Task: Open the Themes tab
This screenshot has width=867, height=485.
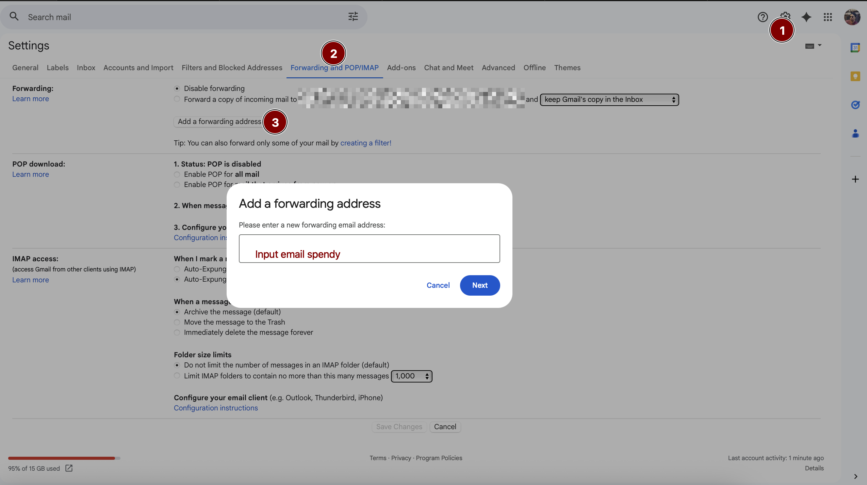Action: tap(567, 67)
